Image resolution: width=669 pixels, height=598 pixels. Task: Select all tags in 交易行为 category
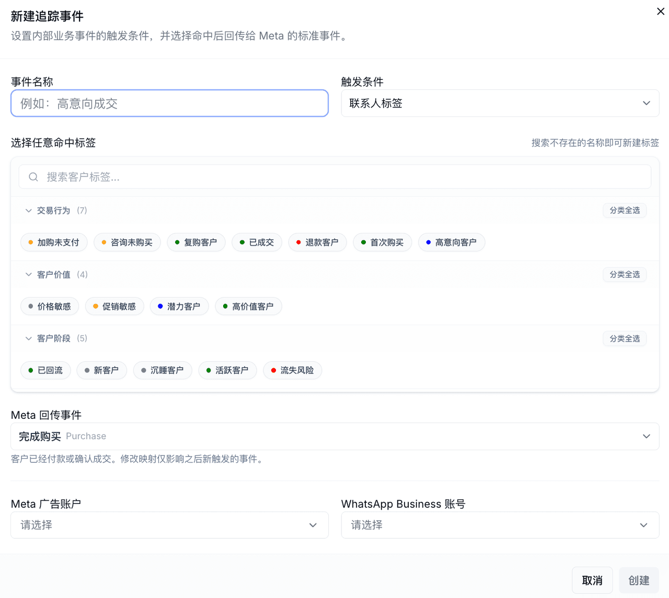click(x=625, y=210)
